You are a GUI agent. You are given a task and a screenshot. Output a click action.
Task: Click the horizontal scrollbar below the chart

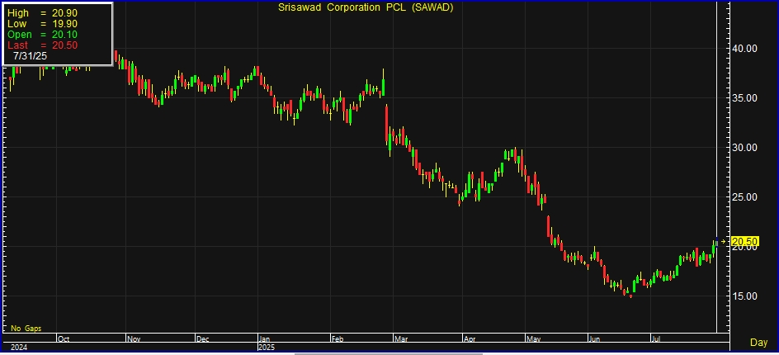coord(389,353)
